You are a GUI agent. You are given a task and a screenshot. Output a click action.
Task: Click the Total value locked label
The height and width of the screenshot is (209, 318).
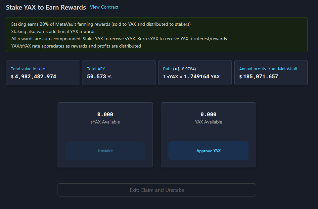28,69
